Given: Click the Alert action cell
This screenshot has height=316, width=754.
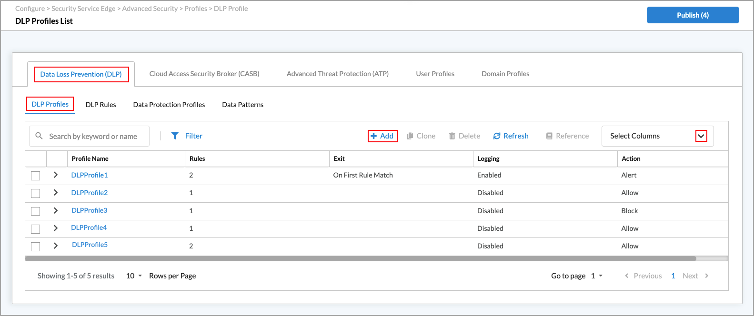Looking at the screenshot, I should click(x=629, y=175).
